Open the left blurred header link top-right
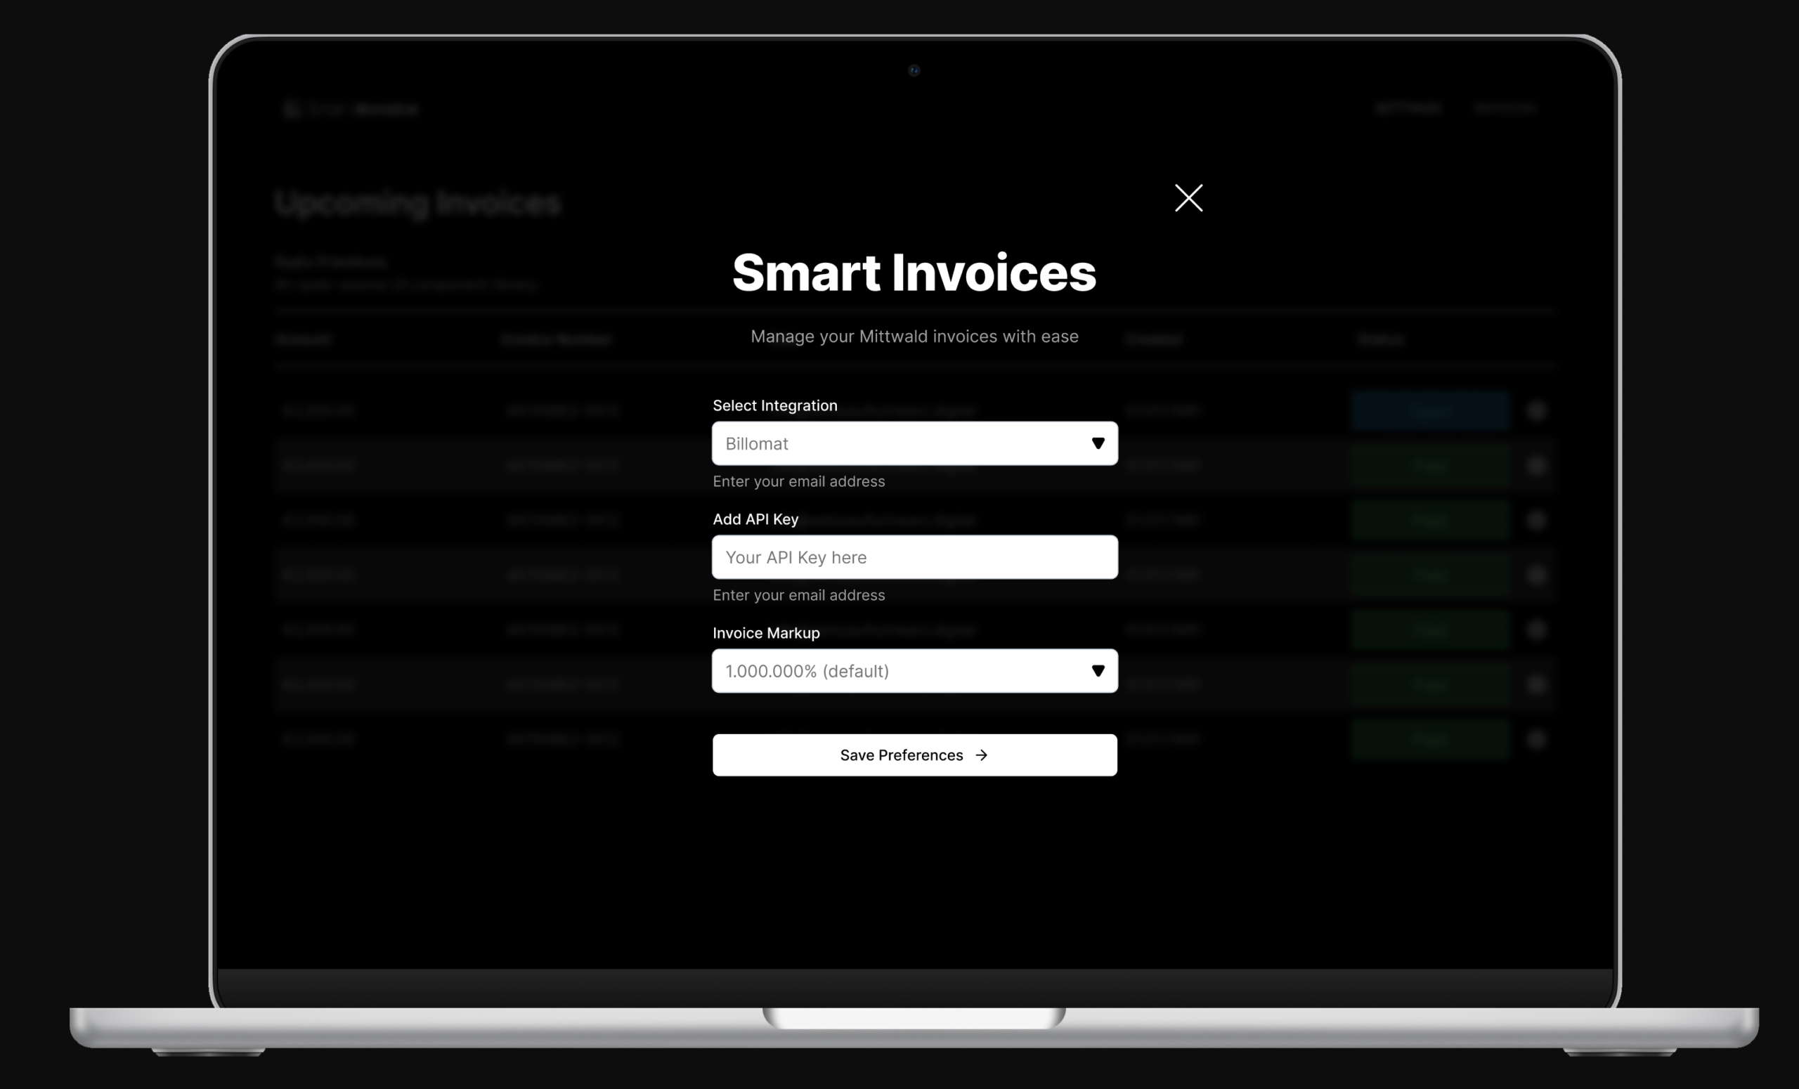1799x1089 pixels. 1408,109
